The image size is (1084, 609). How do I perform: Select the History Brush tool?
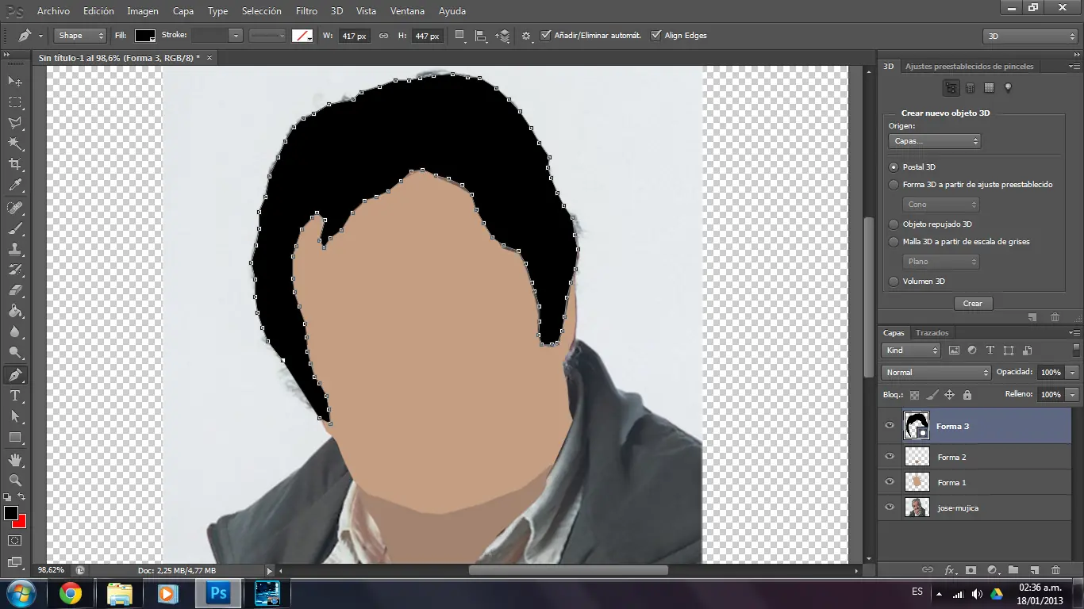point(14,270)
